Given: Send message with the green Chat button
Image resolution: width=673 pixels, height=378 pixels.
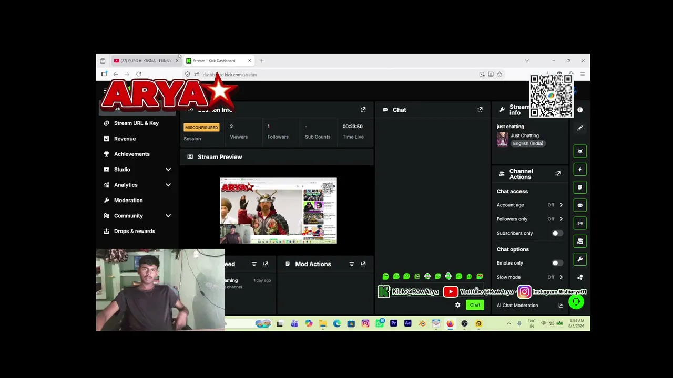Looking at the screenshot, I should [475, 305].
